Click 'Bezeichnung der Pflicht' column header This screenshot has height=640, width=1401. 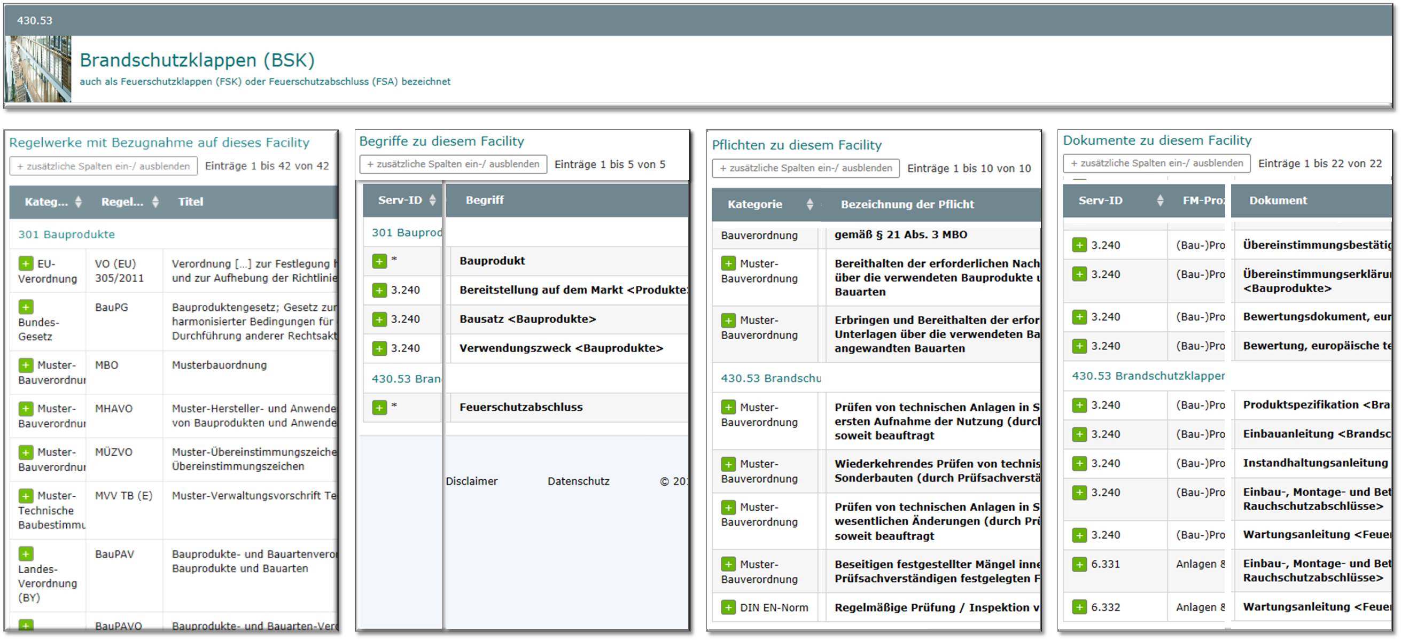[907, 205]
